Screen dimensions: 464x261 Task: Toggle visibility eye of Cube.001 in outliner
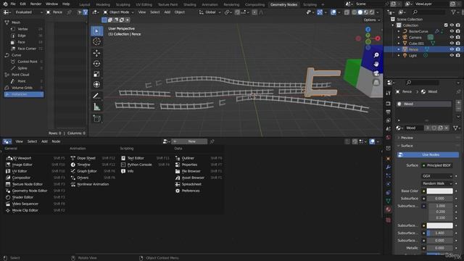point(452,43)
